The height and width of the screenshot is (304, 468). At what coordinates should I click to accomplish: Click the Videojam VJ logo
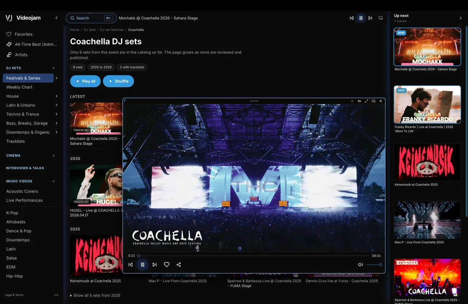(9, 18)
